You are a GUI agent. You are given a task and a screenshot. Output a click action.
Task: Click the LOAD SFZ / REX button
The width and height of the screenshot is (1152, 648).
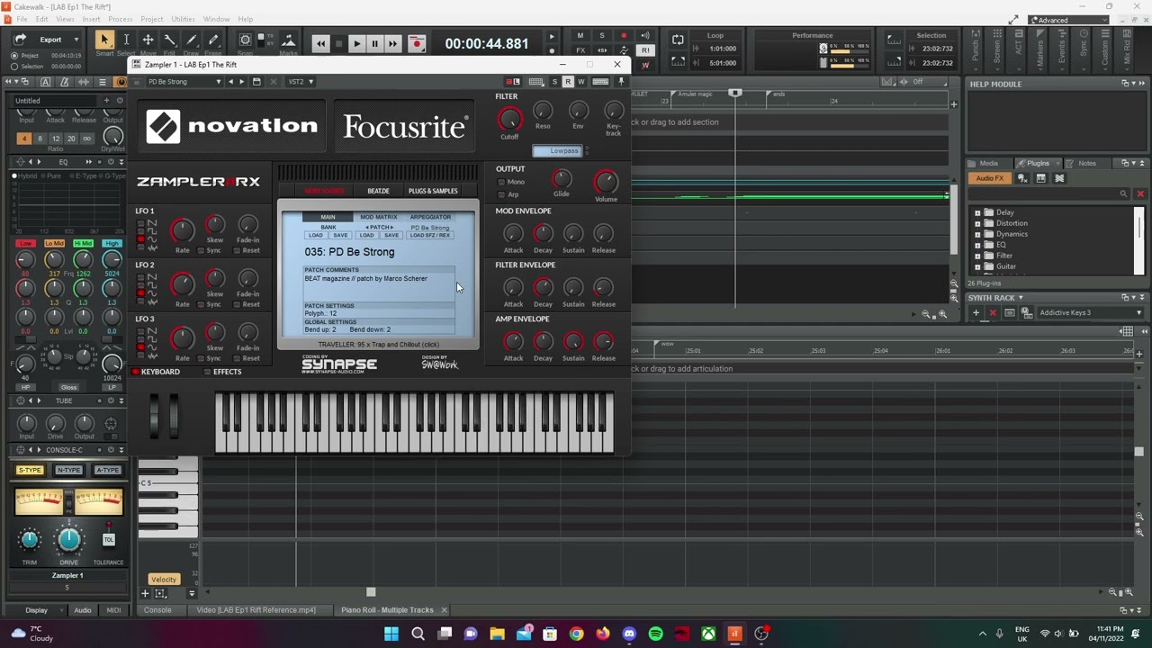coord(430,236)
